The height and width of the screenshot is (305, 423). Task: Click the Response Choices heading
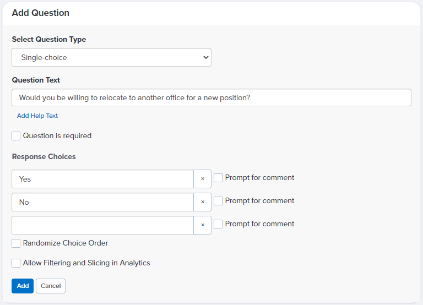click(x=44, y=157)
